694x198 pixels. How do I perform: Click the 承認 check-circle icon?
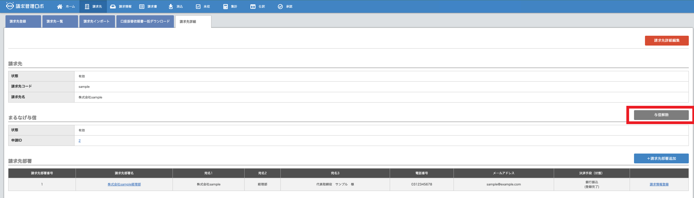(280, 7)
